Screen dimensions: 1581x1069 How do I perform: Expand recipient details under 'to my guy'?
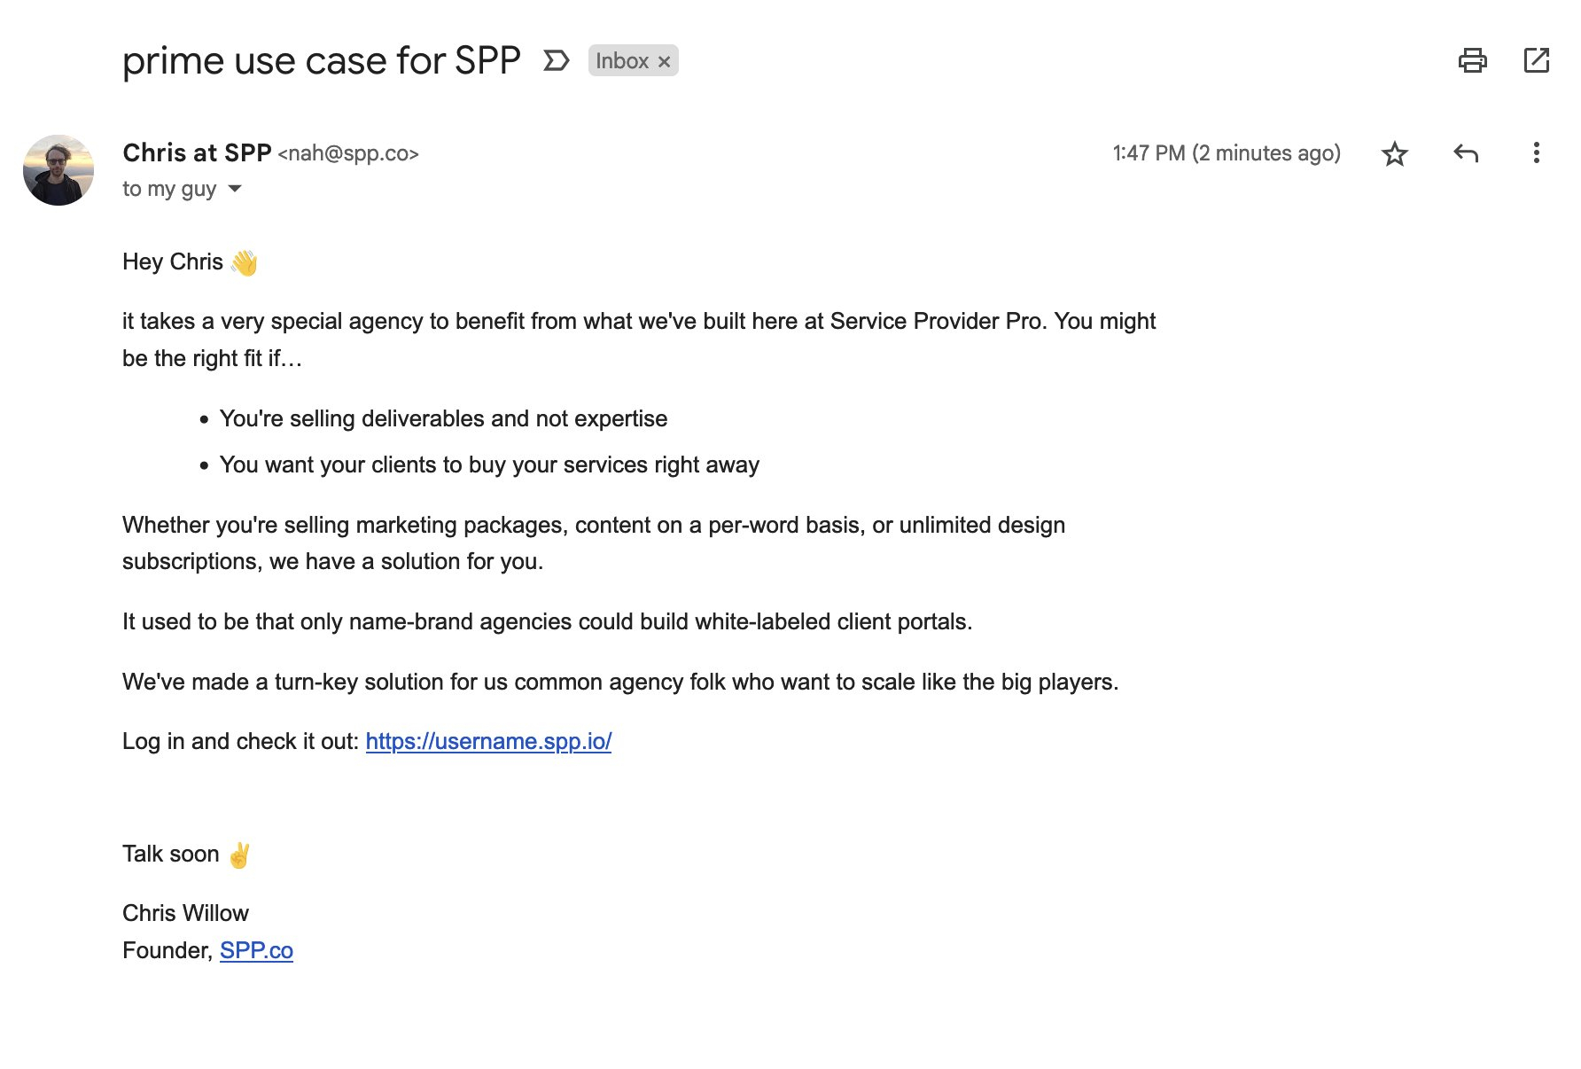click(234, 188)
